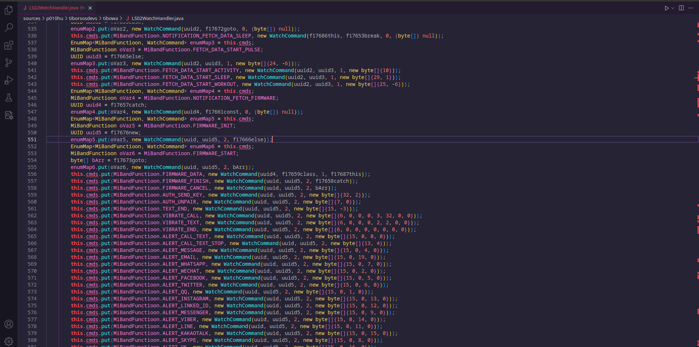The image size is (699, 347).
Task: Open the Search view in activity bar
Action: (9, 27)
